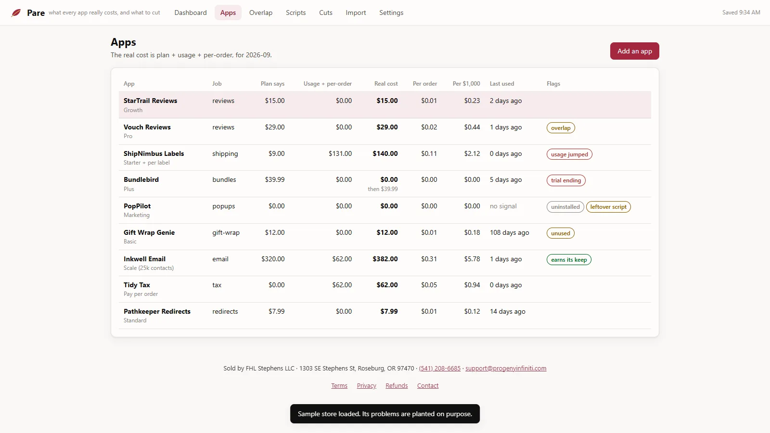Select the Apps tab
The width and height of the screenshot is (770, 433).
228,13
